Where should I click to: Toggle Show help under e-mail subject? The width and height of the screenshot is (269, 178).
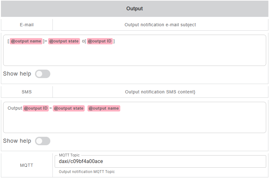tap(42, 74)
